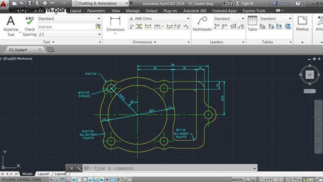Switch to the Layout1 tab
Viewport: 323px width, 182px height.
pos(43,174)
